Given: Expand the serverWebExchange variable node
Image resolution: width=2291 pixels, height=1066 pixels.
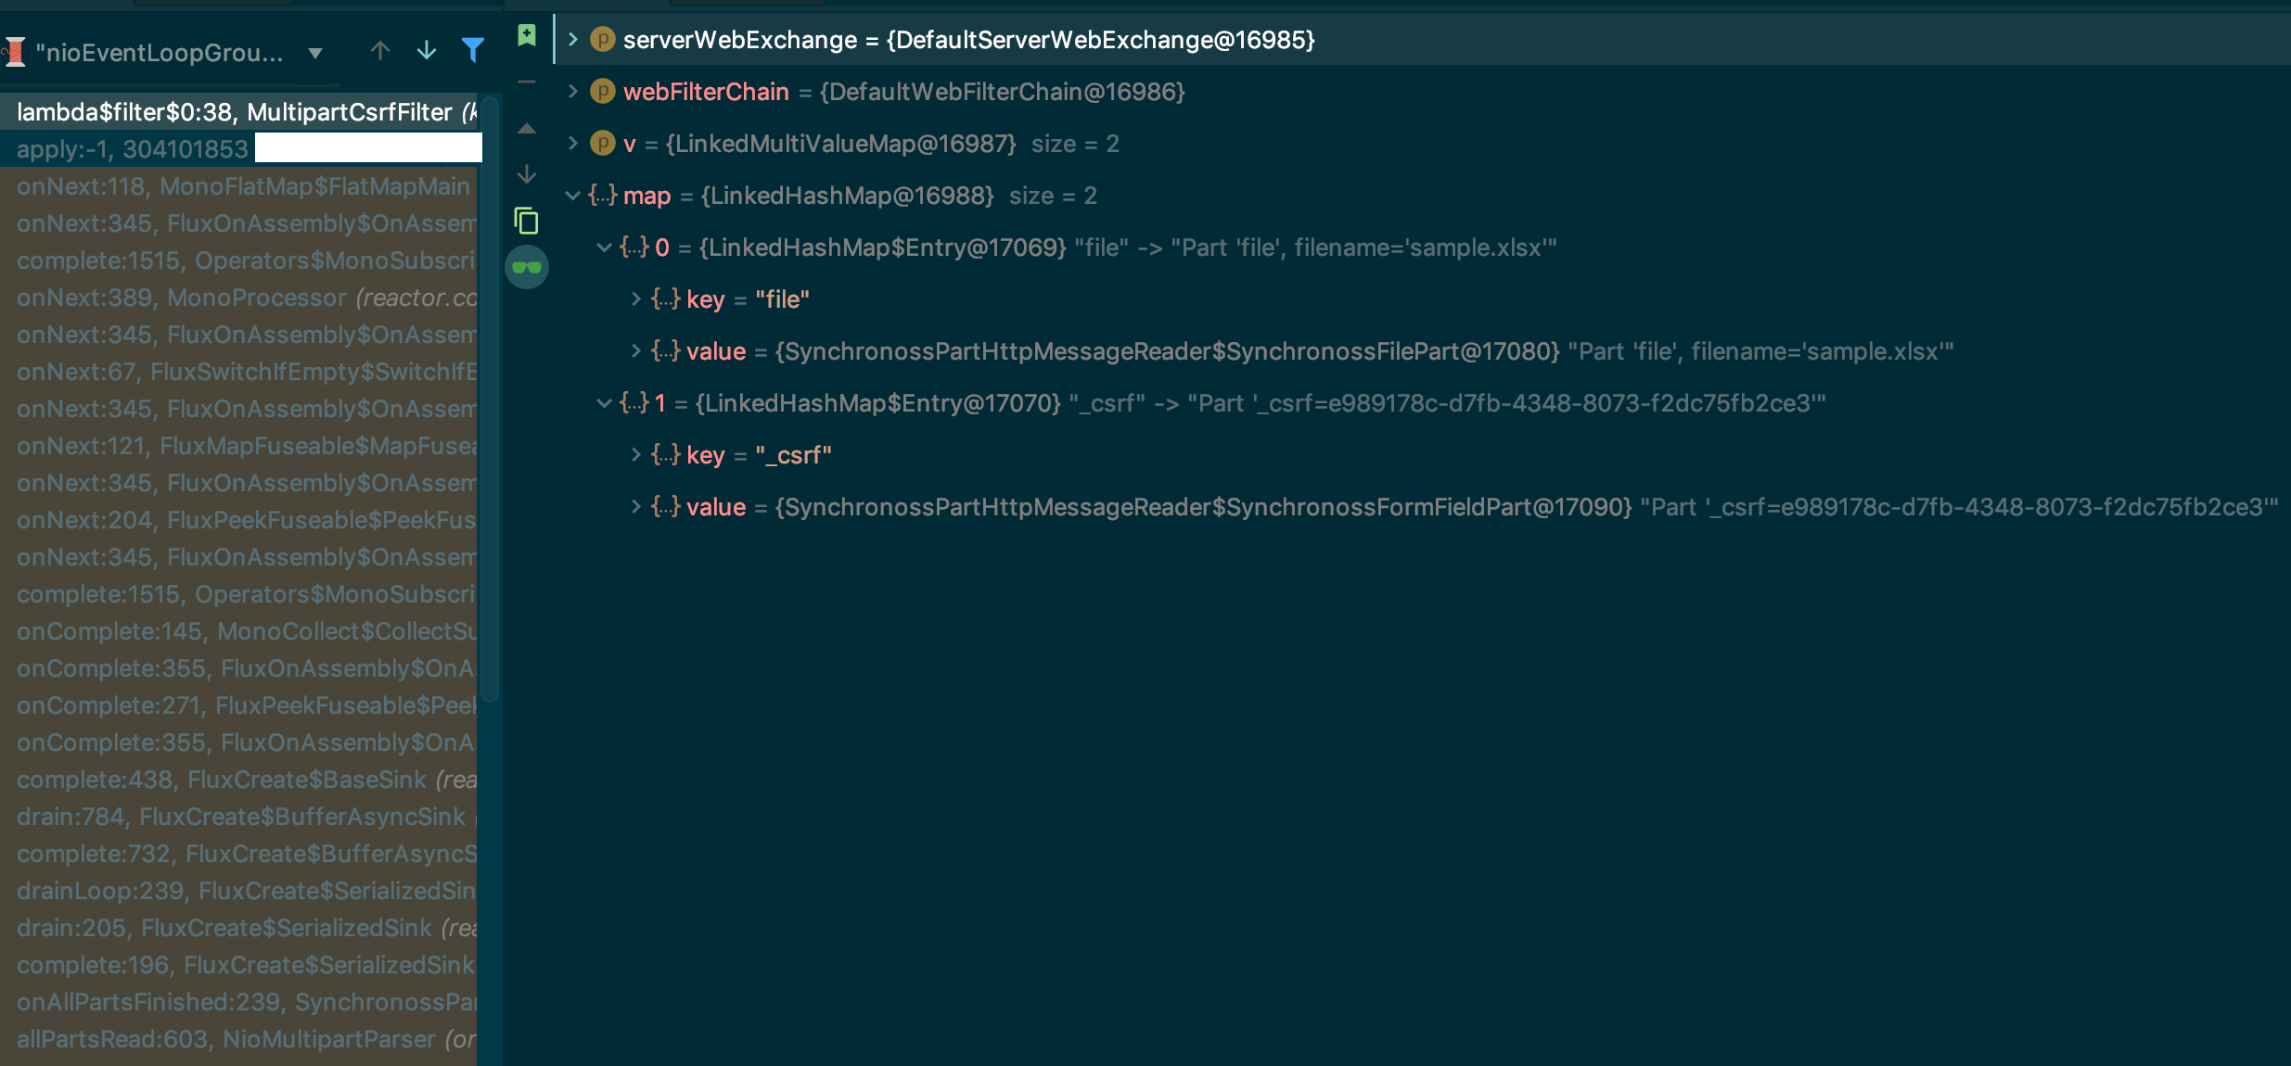Looking at the screenshot, I should point(573,40).
